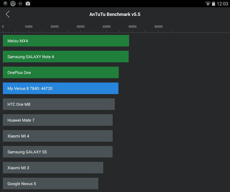Tap the back arrow icon
The height and width of the screenshot is (192, 230).
(x=8, y=14)
